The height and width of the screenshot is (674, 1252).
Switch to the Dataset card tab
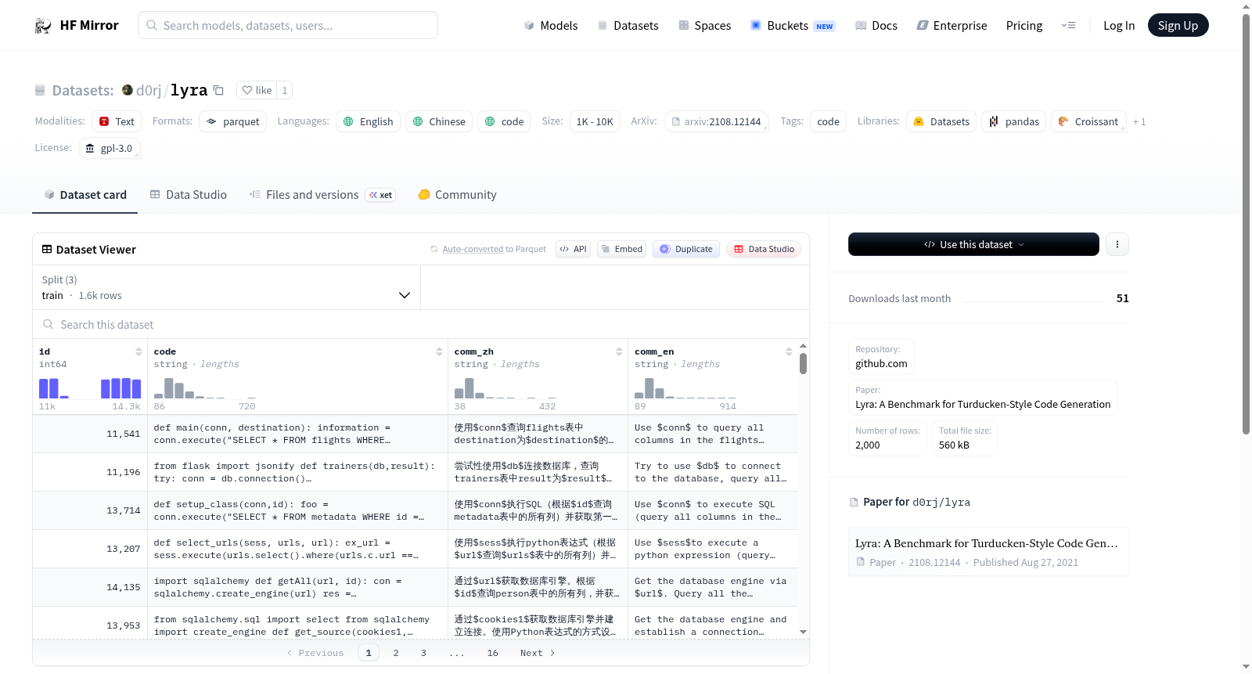click(85, 195)
